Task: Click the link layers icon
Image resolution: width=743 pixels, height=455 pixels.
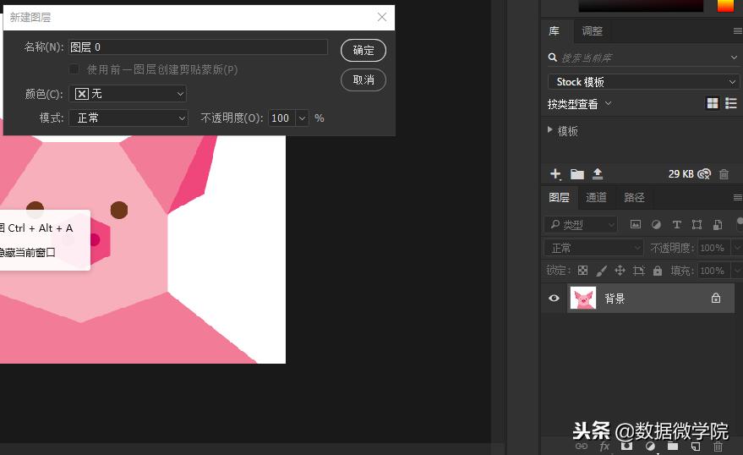Action: coord(582,446)
